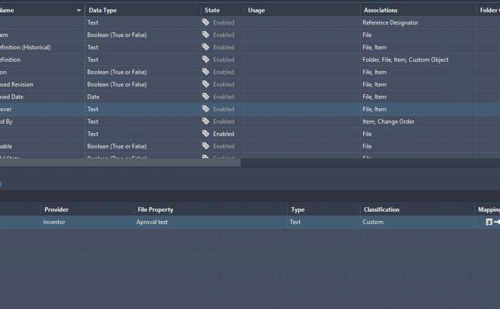Click the Associations column header
The image size is (500, 309).
(381, 11)
